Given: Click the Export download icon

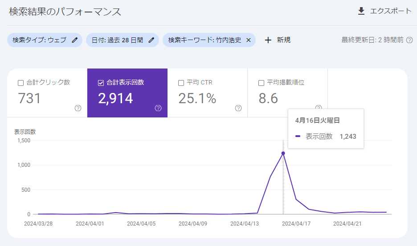Looking at the screenshot, I should click(361, 11).
